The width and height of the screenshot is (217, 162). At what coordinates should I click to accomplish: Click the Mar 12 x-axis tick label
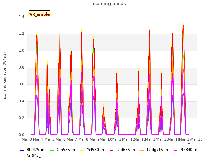129,139
